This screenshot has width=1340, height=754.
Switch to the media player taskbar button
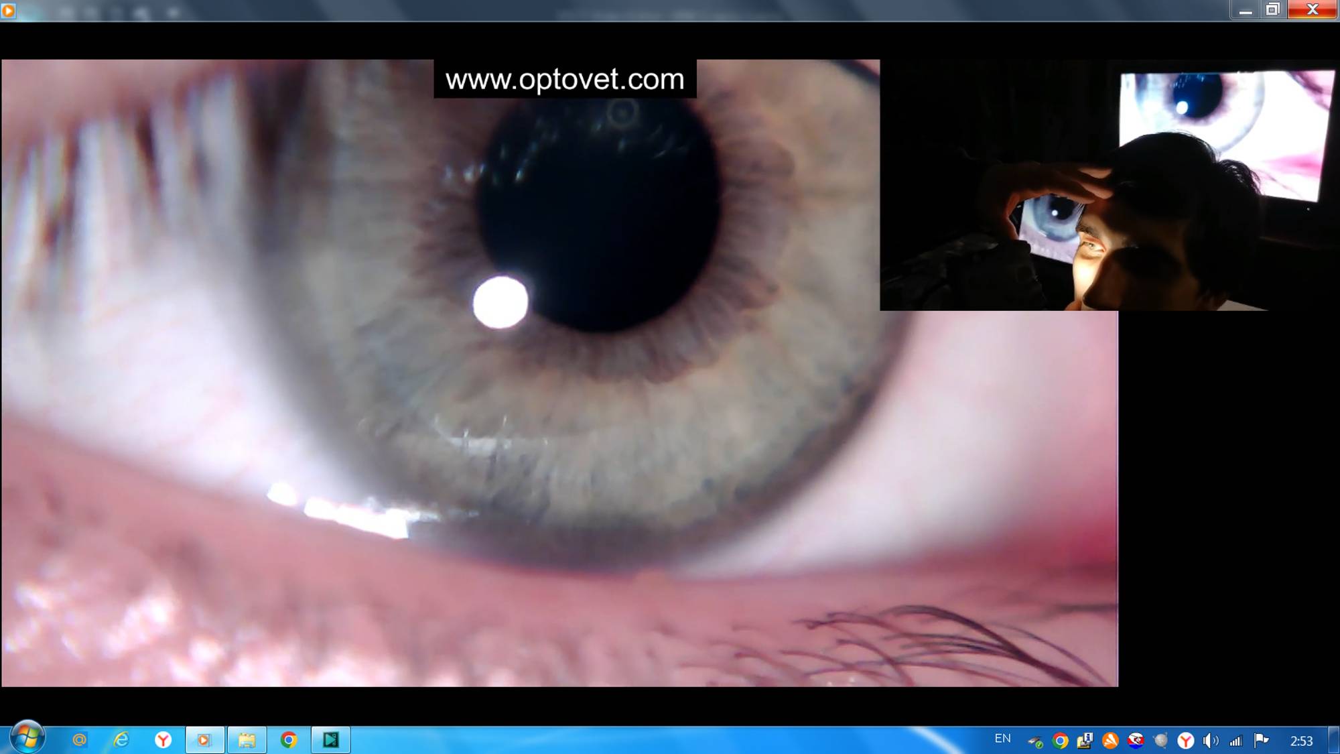pos(204,740)
